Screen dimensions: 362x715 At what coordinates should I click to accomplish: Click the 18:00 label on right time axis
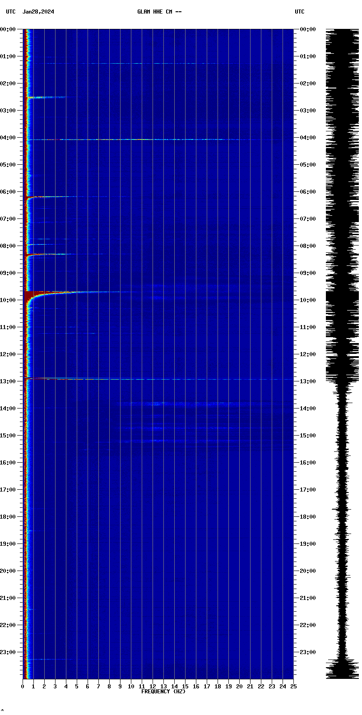coord(307,517)
